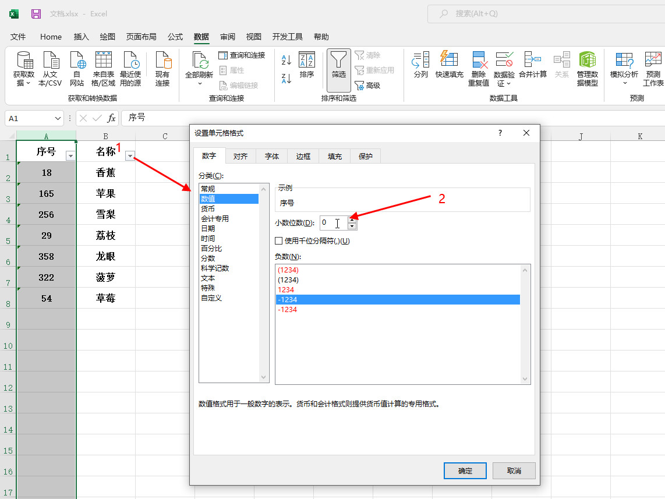Open 高级 (Advanced) filter
665x499 pixels.
click(x=367, y=86)
